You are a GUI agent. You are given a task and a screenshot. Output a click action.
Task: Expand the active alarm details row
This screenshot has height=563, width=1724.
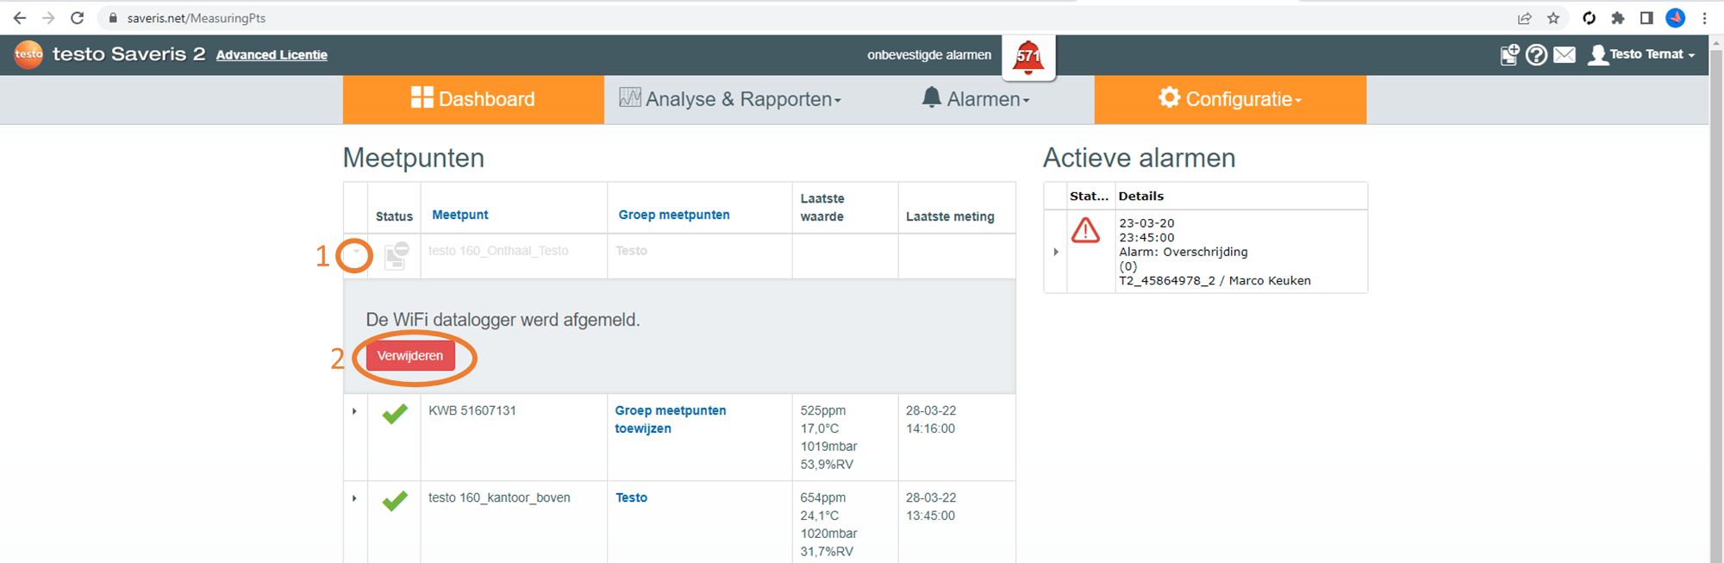pos(1056,252)
